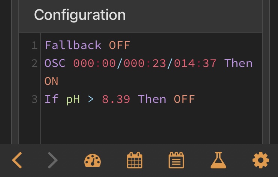Click the 8.39 threshold value
278x177 pixels.
tap(116, 99)
